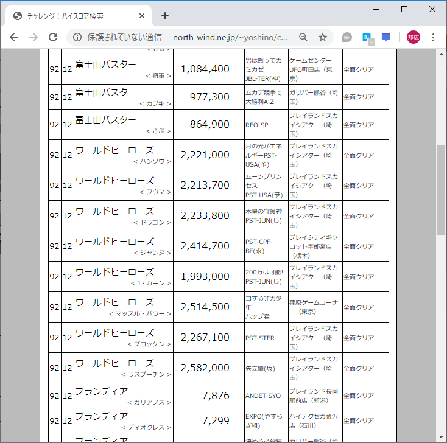Click location ハイテクセガ金沢店（石川）
The height and width of the screenshot is (443, 447).
[x=314, y=420]
